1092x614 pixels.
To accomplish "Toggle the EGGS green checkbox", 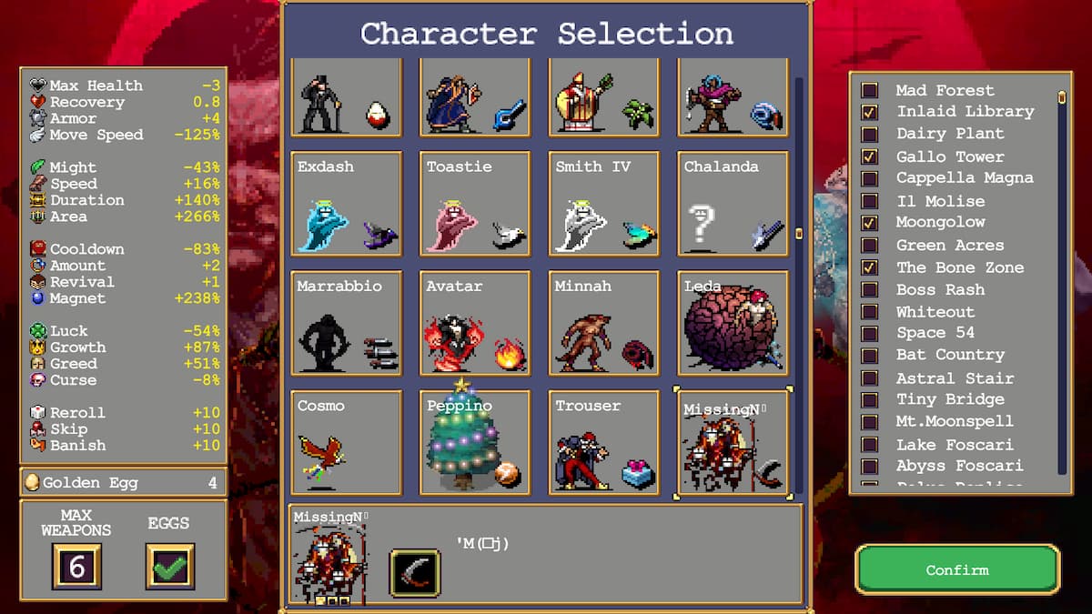I will pyautogui.click(x=170, y=566).
